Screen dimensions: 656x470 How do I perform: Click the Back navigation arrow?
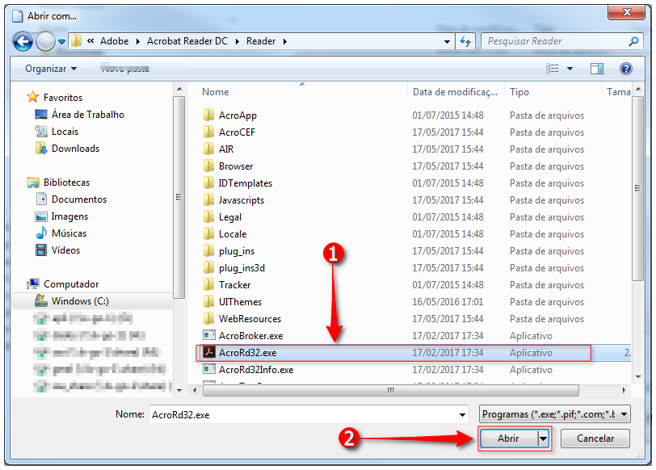(23, 41)
